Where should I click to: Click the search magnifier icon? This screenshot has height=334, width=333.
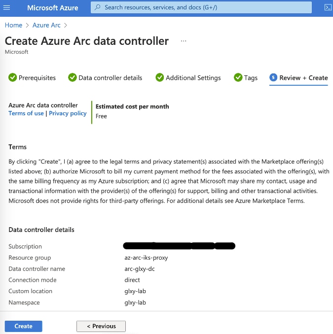(x=98, y=7)
